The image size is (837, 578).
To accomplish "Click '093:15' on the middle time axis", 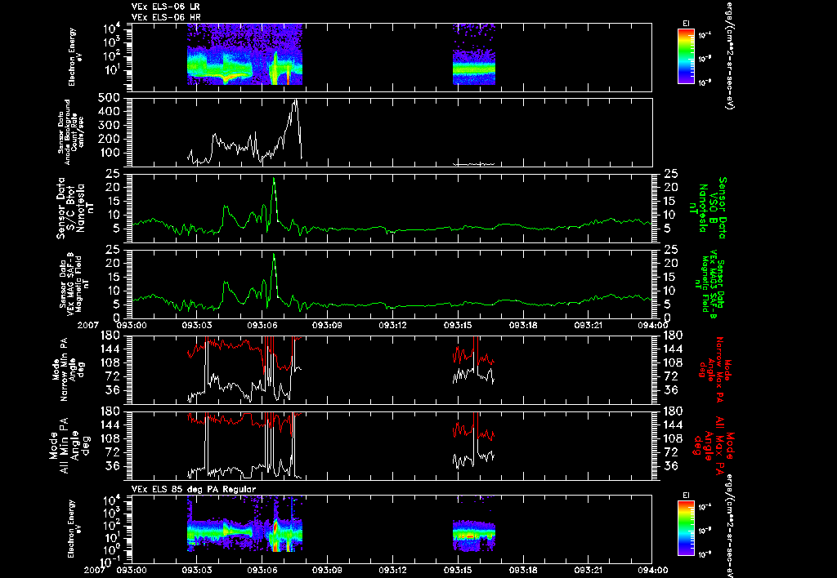I will pyautogui.click(x=458, y=325).
